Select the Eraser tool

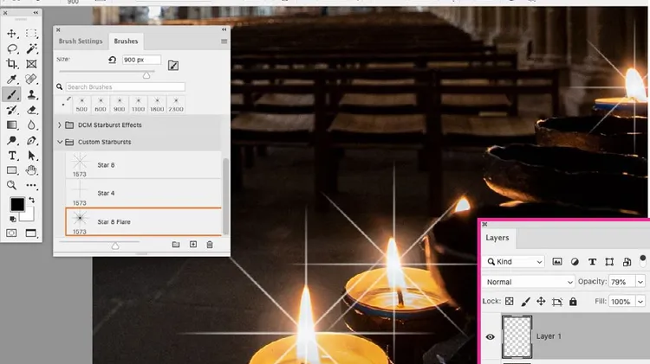31,110
